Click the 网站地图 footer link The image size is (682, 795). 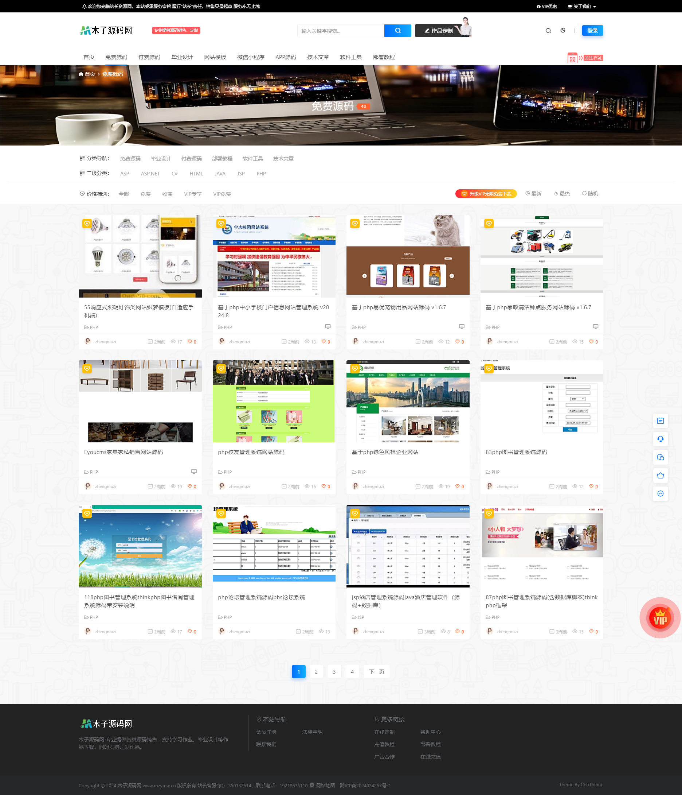pyautogui.click(x=325, y=786)
